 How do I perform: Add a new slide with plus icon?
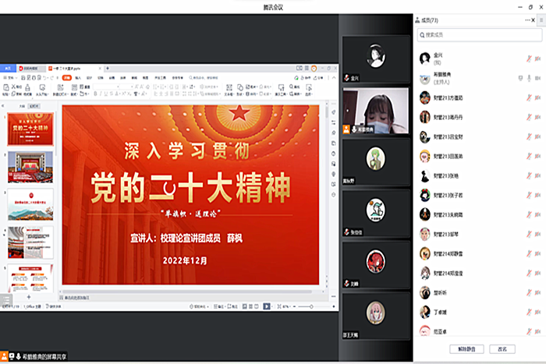coord(29,297)
